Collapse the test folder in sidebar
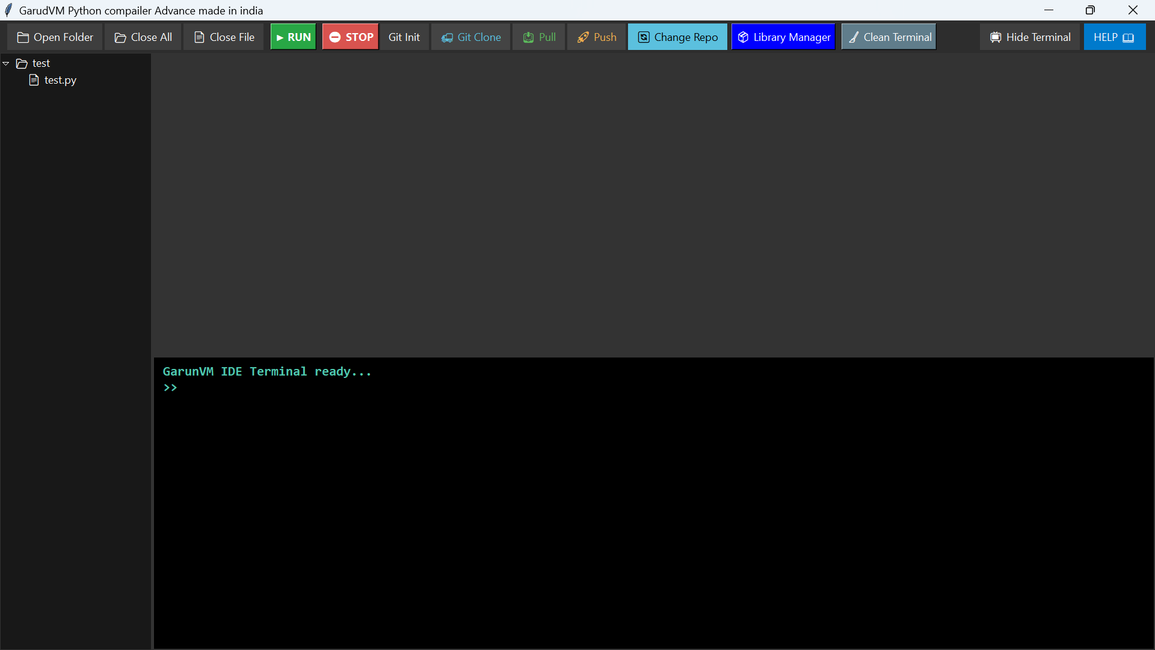 click(5, 63)
